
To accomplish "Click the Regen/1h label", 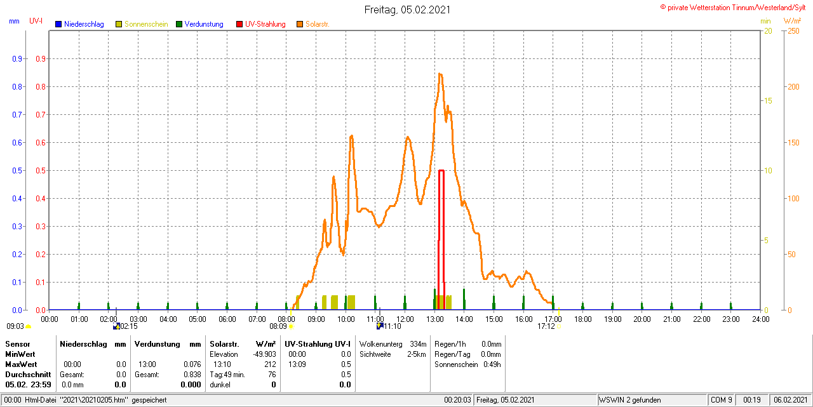I will click(450, 344).
